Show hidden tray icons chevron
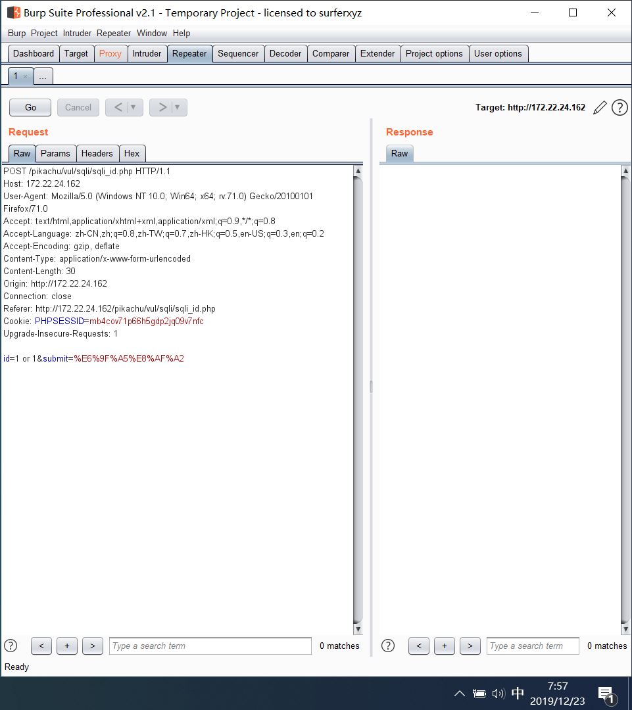 tap(460, 694)
